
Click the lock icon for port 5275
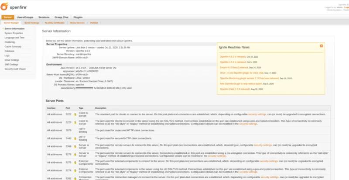click(75, 163)
